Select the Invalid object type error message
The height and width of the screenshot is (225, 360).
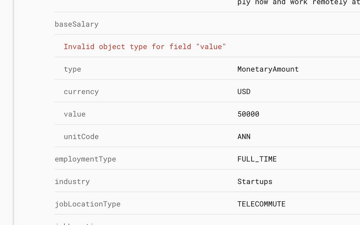(145, 47)
